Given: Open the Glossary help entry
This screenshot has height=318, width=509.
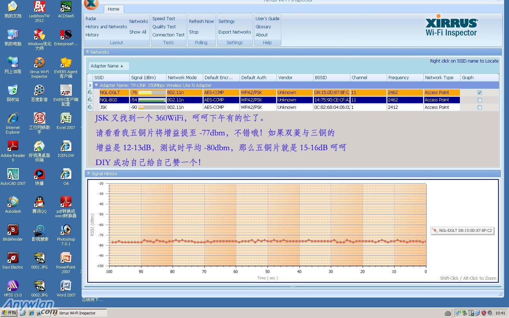Looking at the screenshot, I should (x=263, y=26).
